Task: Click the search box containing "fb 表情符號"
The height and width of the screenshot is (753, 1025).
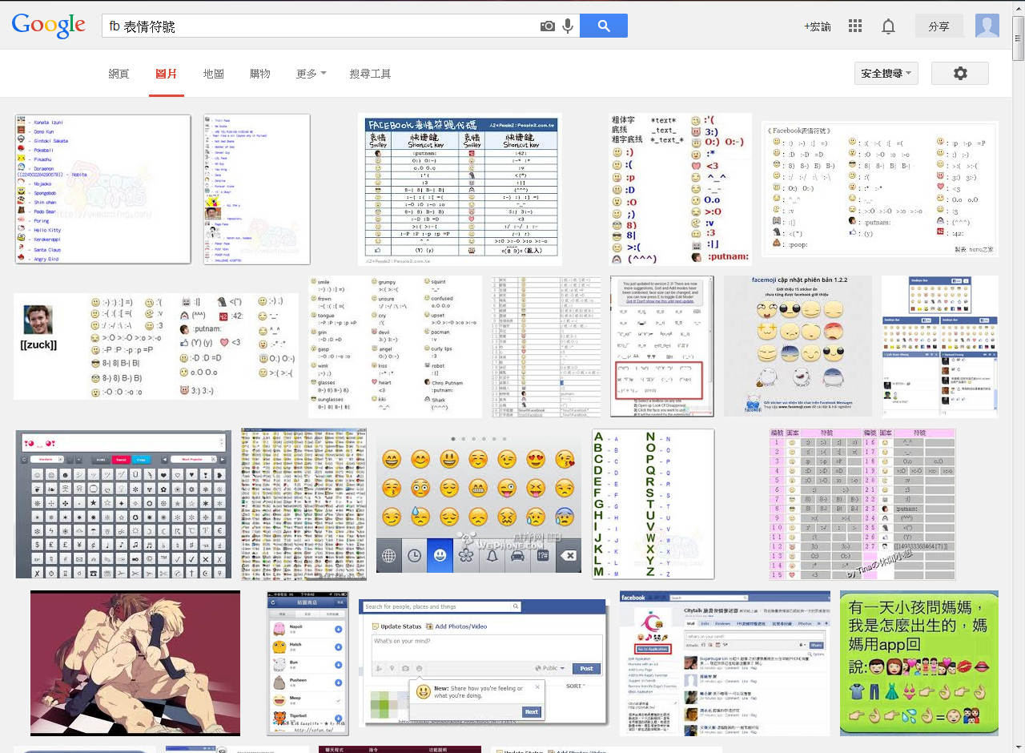Action: pyautogui.click(x=320, y=26)
